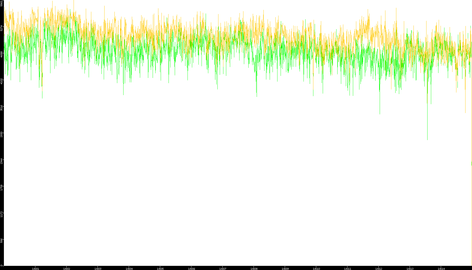Viewport: 472px width, 270px height.
Task: Click the 5274 y-axis label
Action: point(2,28)
